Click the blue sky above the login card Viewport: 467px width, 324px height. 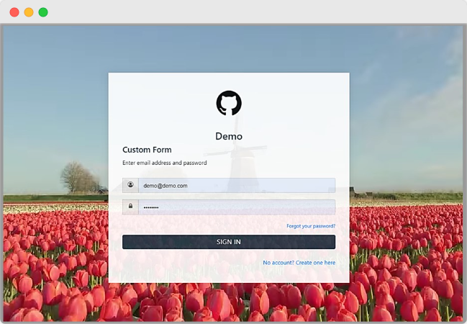(229, 47)
